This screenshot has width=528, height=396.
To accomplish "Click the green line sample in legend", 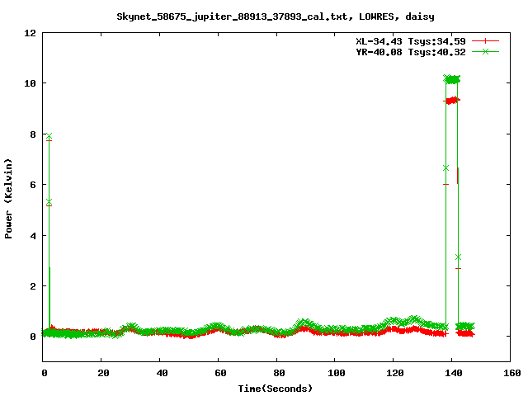I will click(x=485, y=52).
